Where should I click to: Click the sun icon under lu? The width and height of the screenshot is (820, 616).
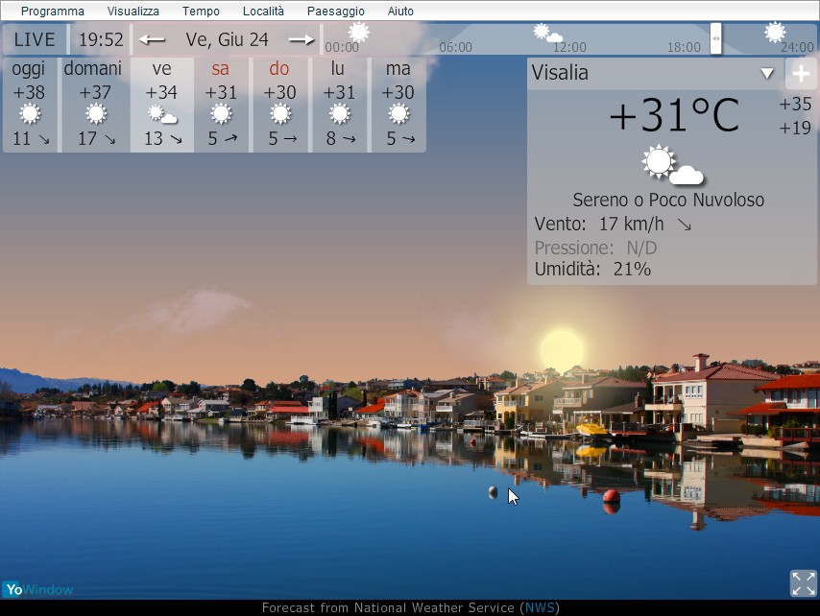tap(340, 113)
